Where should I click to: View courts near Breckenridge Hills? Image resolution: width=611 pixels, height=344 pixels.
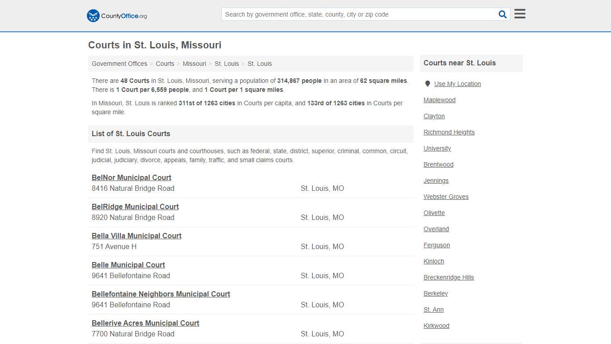[449, 277]
